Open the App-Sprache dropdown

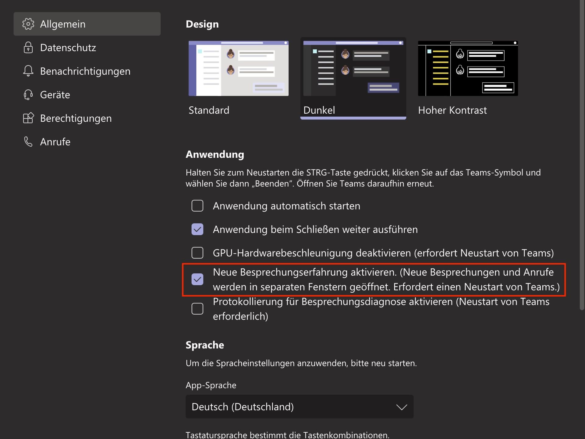pos(299,407)
